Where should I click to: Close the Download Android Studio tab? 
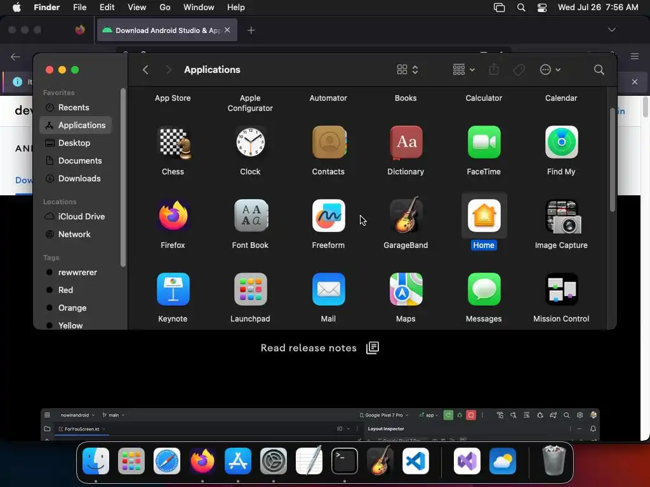point(227,30)
